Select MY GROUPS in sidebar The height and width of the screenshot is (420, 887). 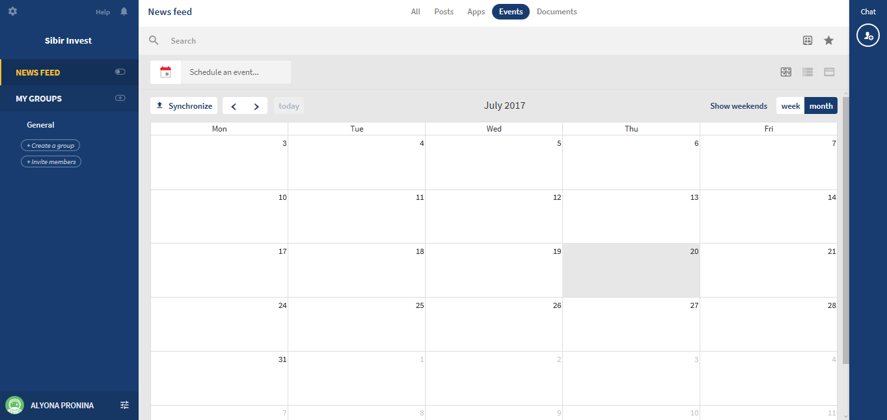point(39,98)
